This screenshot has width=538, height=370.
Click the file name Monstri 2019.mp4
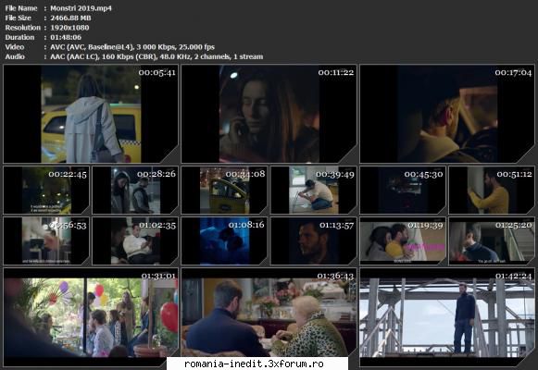pos(81,8)
